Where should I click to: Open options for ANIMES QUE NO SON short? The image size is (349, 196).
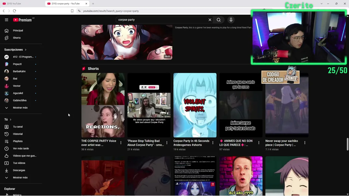coord(259,143)
